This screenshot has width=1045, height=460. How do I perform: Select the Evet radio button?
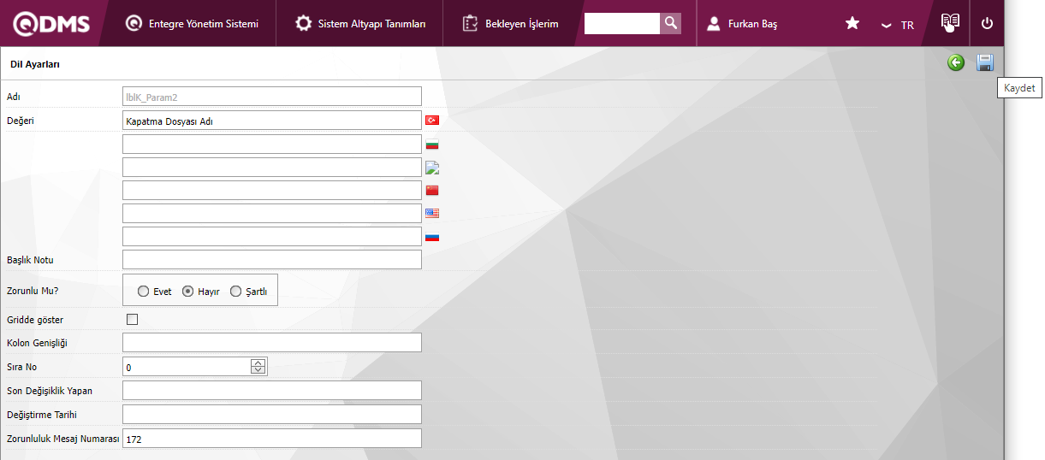tap(143, 292)
